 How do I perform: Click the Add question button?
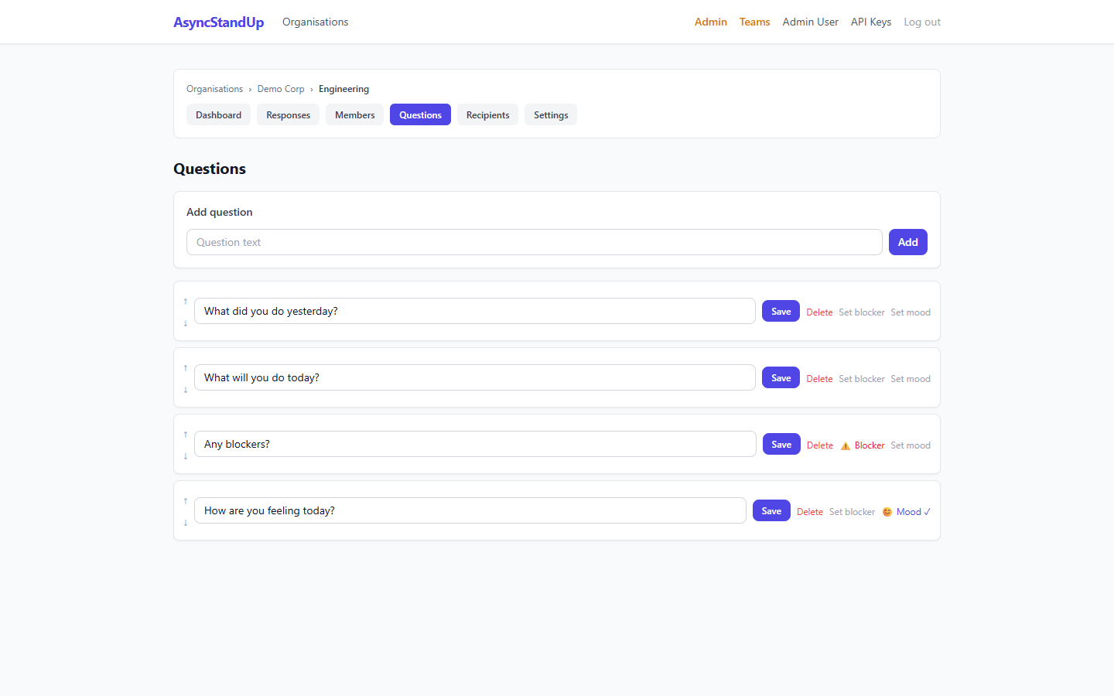pos(907,242)
